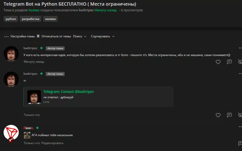
Task: Click comment icon on the Telegram contact post
Action: tap(229, 115)
